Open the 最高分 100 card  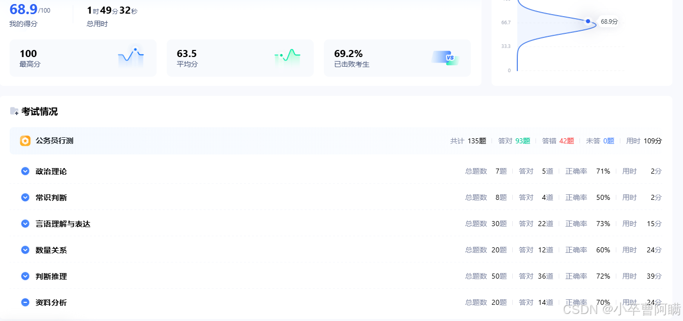pos(83,58)
